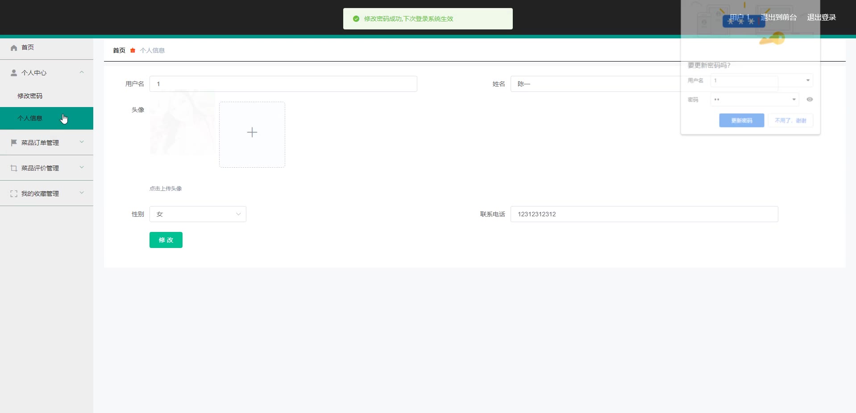Click the red breadcrumb separator icon
The width and height of the screenshot is (856, 413).
pos(133,50)
